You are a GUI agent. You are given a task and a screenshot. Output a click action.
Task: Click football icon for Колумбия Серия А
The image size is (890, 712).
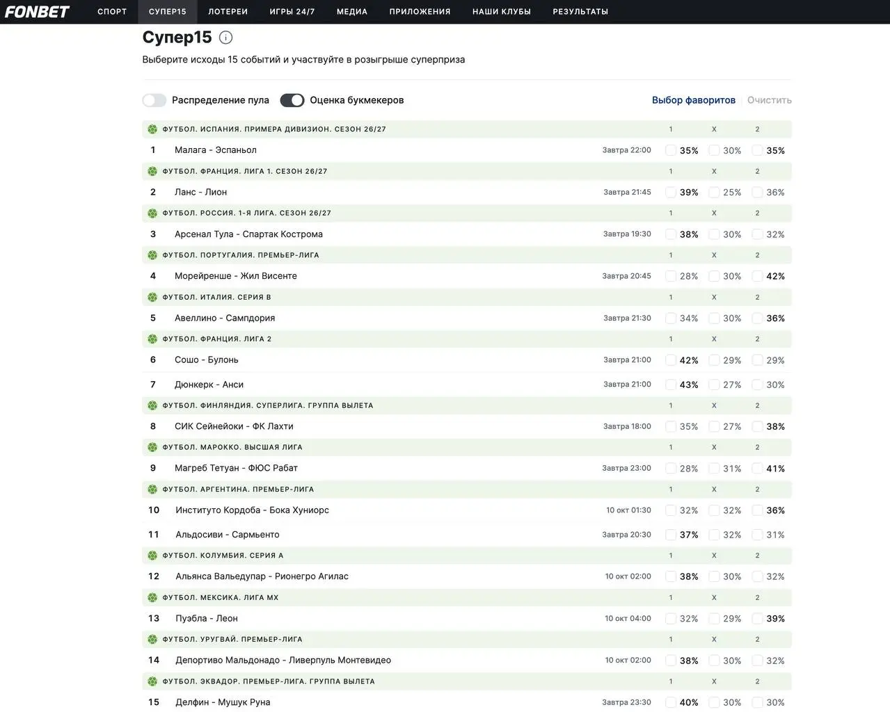coord(152,556)
